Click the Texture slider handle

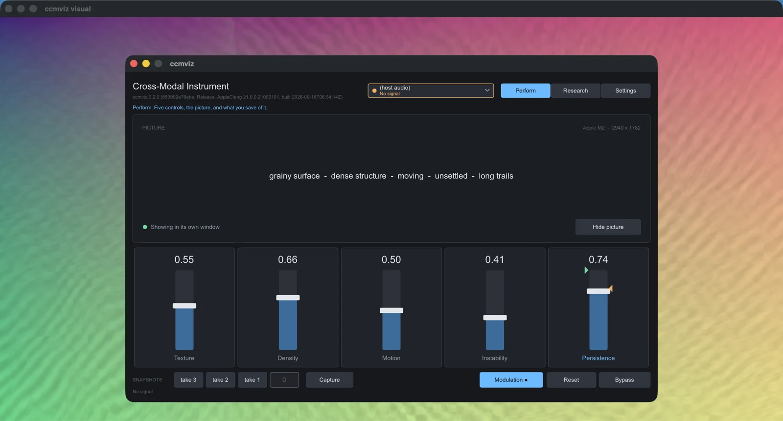pyautogui.click(x=184, y=306)
